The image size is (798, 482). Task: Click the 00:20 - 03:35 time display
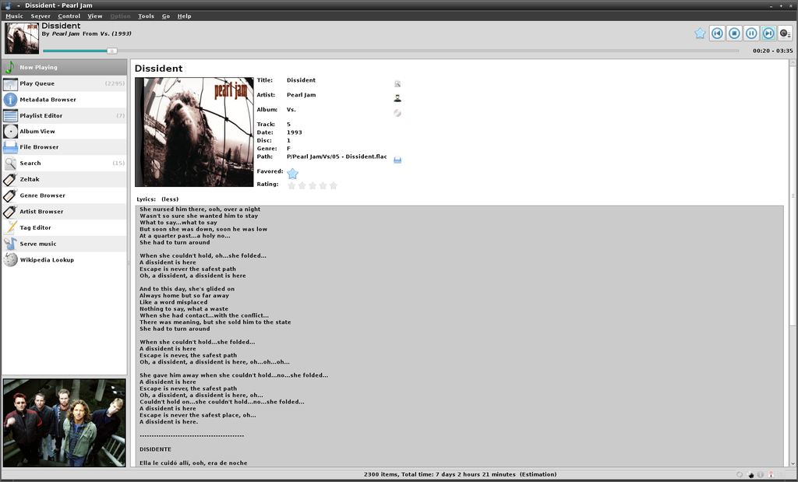pos(772,51)
